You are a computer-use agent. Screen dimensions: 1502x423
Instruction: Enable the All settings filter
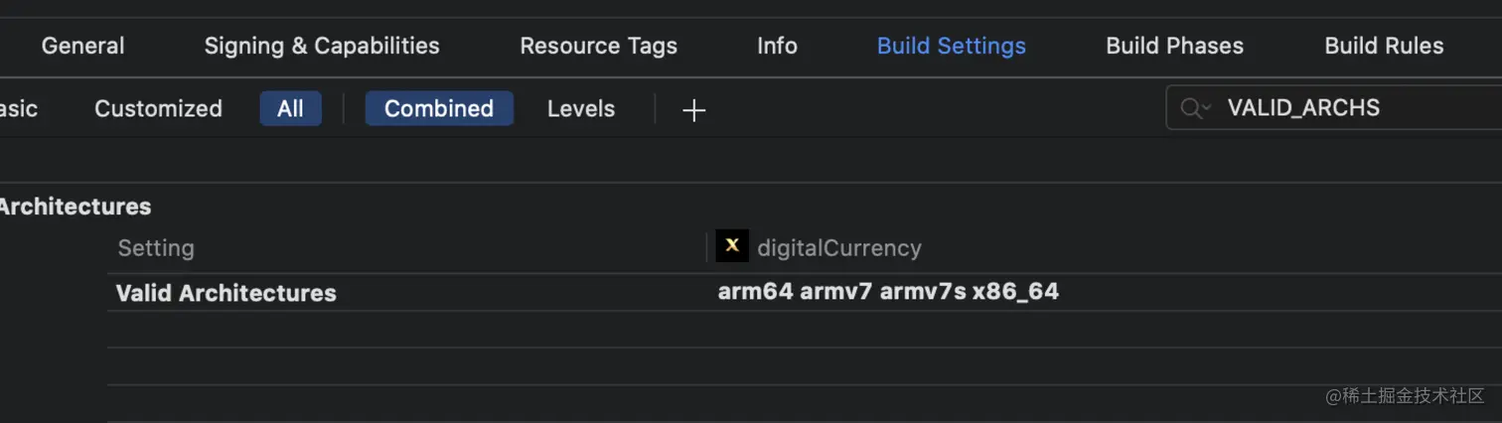click(x=290, y=108)
